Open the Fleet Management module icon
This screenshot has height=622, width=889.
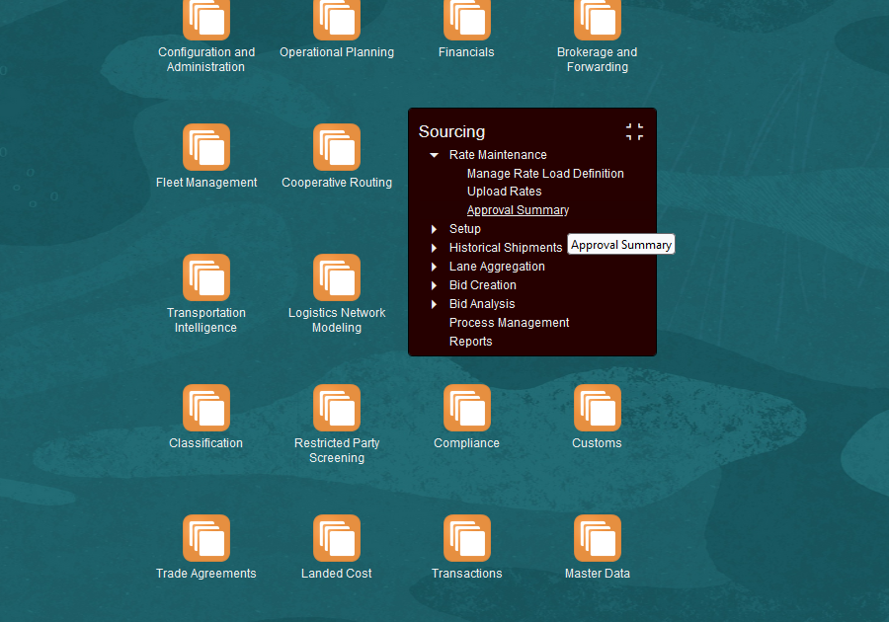[x=206, y=147]
